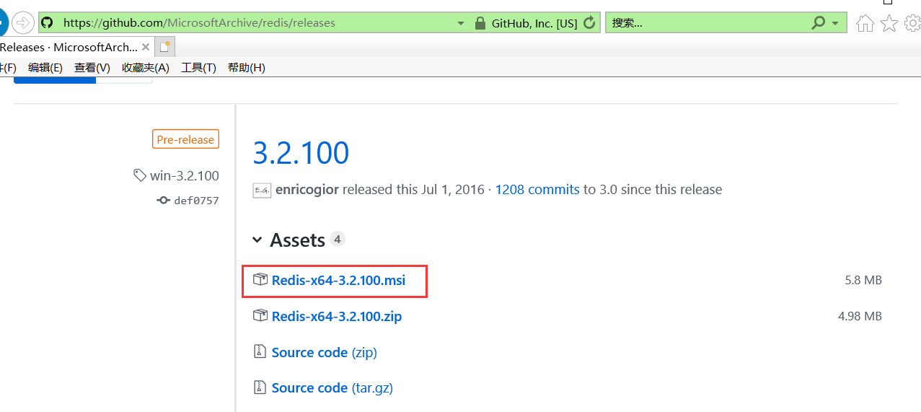Screen dimensions: 921x412
Task: Click the Pre-release label badge
Action: (x=185, y=139)
